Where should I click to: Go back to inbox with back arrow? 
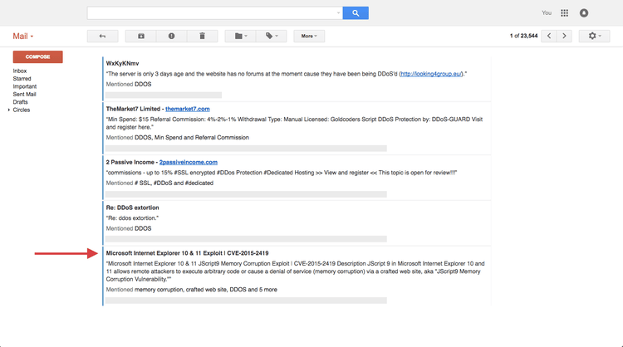[x=102, y=37]
